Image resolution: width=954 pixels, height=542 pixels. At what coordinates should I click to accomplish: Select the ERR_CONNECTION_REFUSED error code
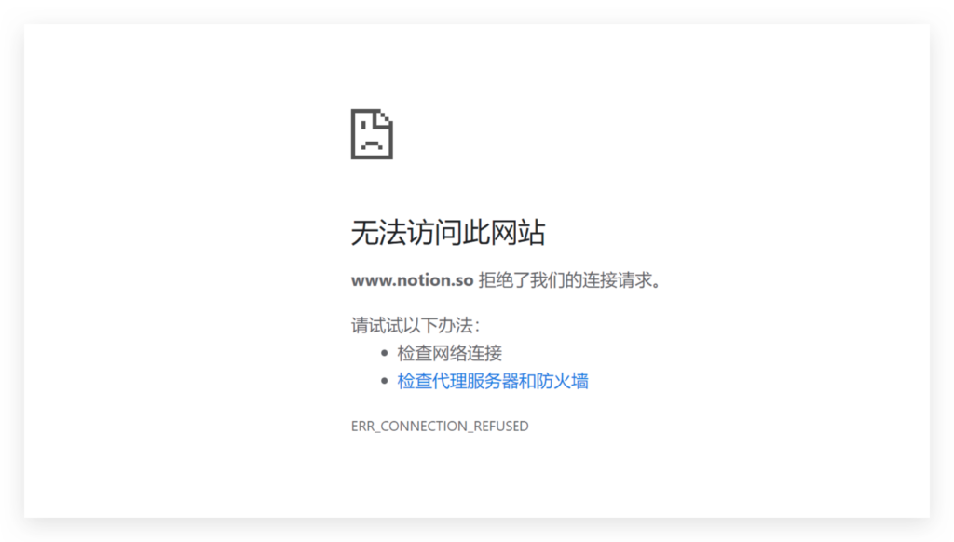click(440, 426)
